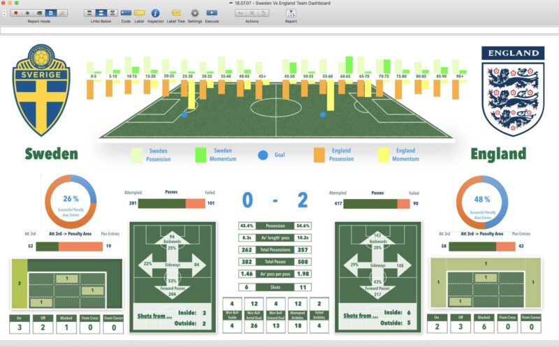
Task: Click the Failed Dribbles box
Action: point(319,316)
